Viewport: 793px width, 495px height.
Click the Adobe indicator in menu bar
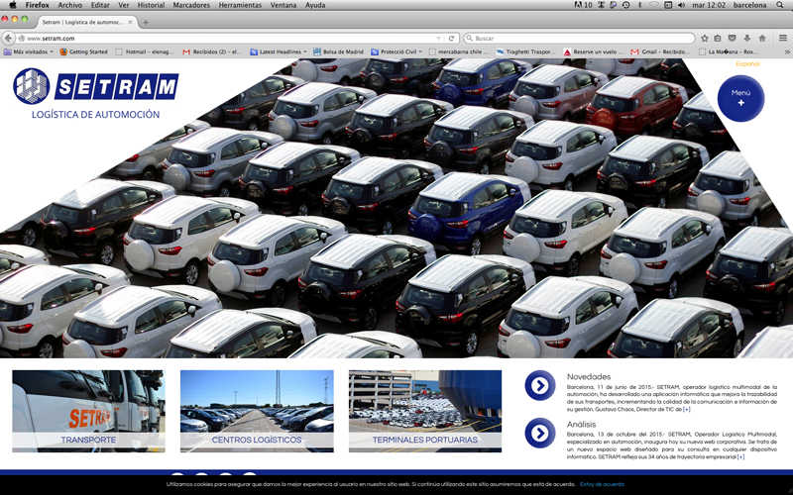pos(584,5)
